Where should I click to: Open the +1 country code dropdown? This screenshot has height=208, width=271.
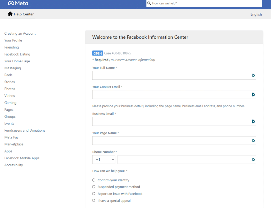(x=104, y=159)
